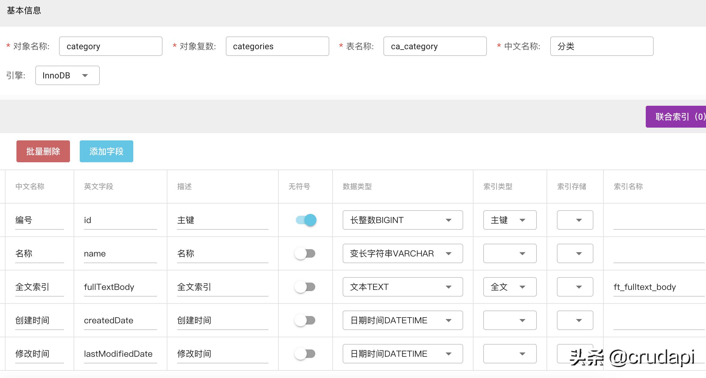Open index storage dropdown for id row
706x378 pixels.
(x=575, y=220)
